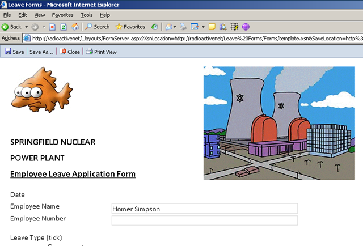Click the Research binoculars icon

(223, 27)
